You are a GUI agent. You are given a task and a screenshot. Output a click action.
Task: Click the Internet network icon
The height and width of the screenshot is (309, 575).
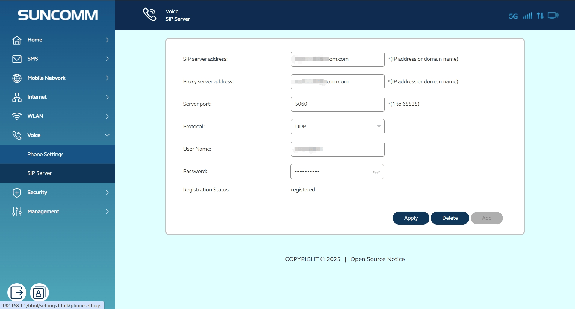[17, 97]
